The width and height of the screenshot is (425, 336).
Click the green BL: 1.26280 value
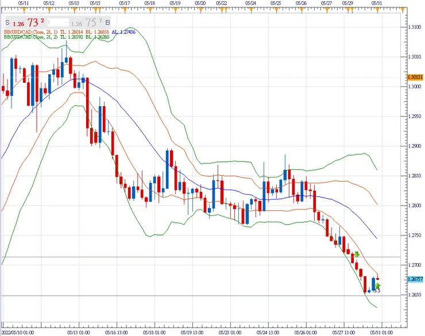(x=97, y=37)
